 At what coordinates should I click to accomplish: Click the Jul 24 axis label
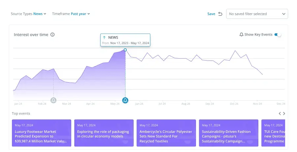[162, 104]
